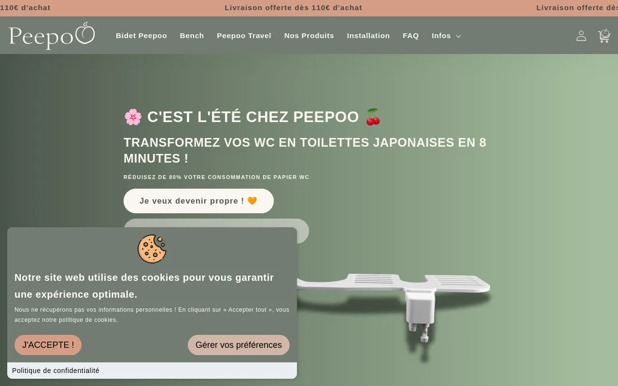This screenshot has width=618, height=386.
Task: Click Je veux devenir propre ! button
Action: tap(198, 201)
